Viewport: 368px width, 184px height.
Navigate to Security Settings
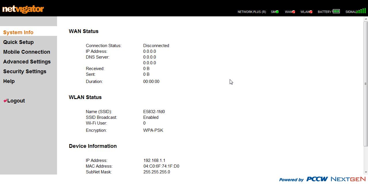(x=25, y=71)
